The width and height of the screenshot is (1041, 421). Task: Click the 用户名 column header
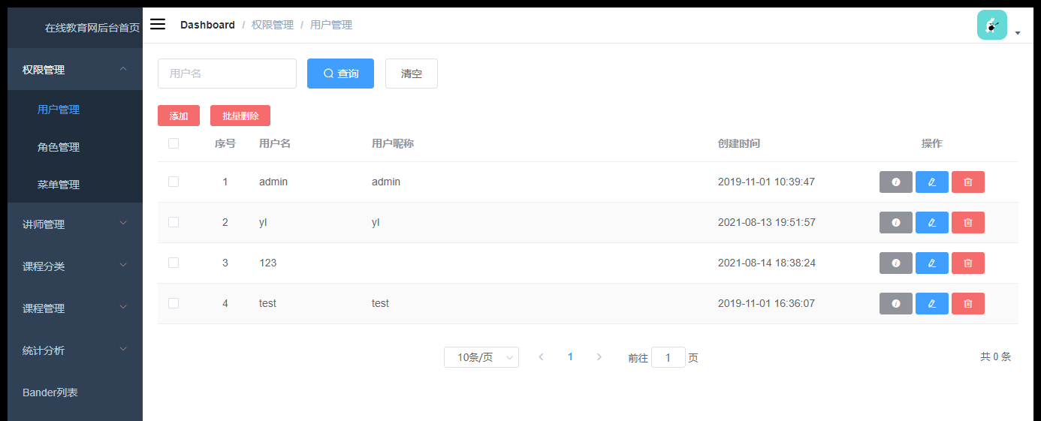pyautogui.click(x=275, y=143)
